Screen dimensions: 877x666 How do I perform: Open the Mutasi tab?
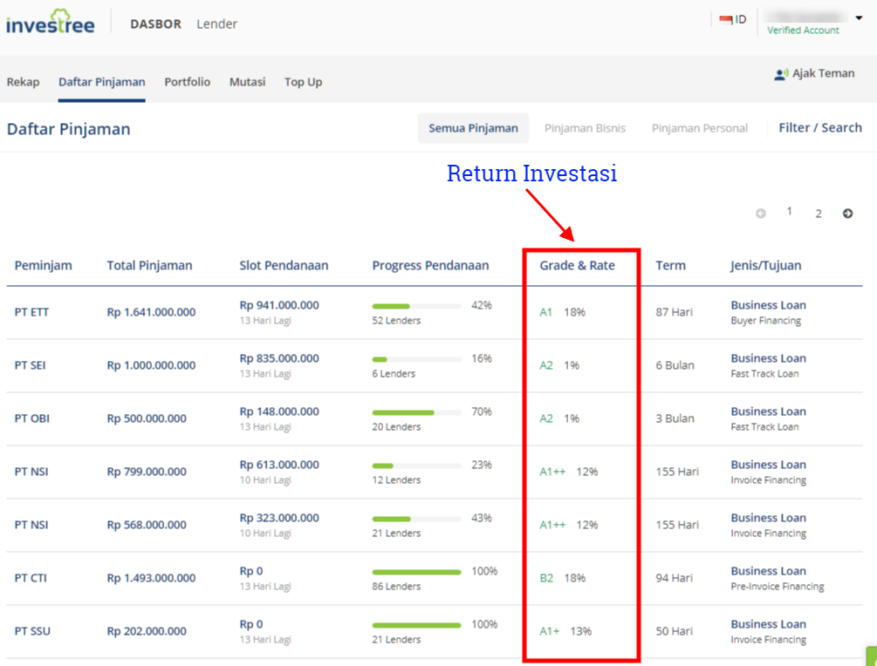coord(247,81)
